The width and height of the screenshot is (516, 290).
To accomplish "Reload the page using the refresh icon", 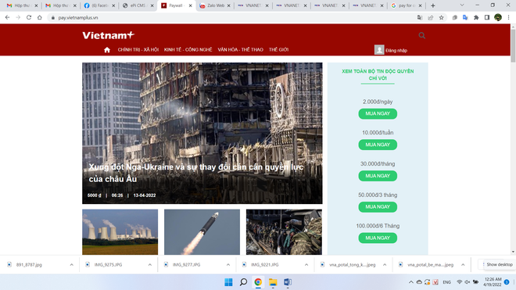I will click(29, 17).
